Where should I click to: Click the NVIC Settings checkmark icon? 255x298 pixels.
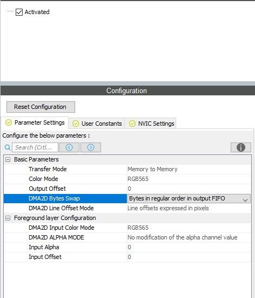(132, 124)
